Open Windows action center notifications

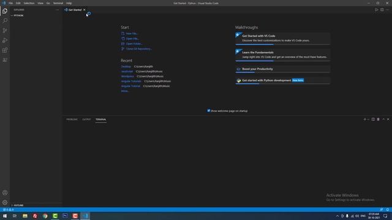[x=385, y=216]
